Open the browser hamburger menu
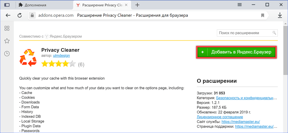288x133 pixels. (240, 5)
